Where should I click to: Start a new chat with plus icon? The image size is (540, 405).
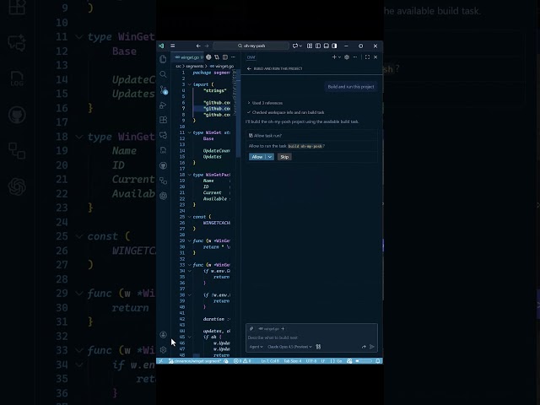(x=334, y=57)
